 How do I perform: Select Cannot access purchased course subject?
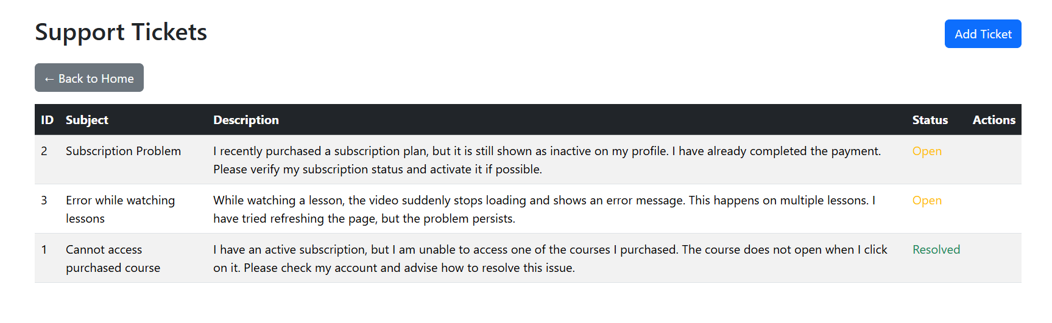point(113,258)
